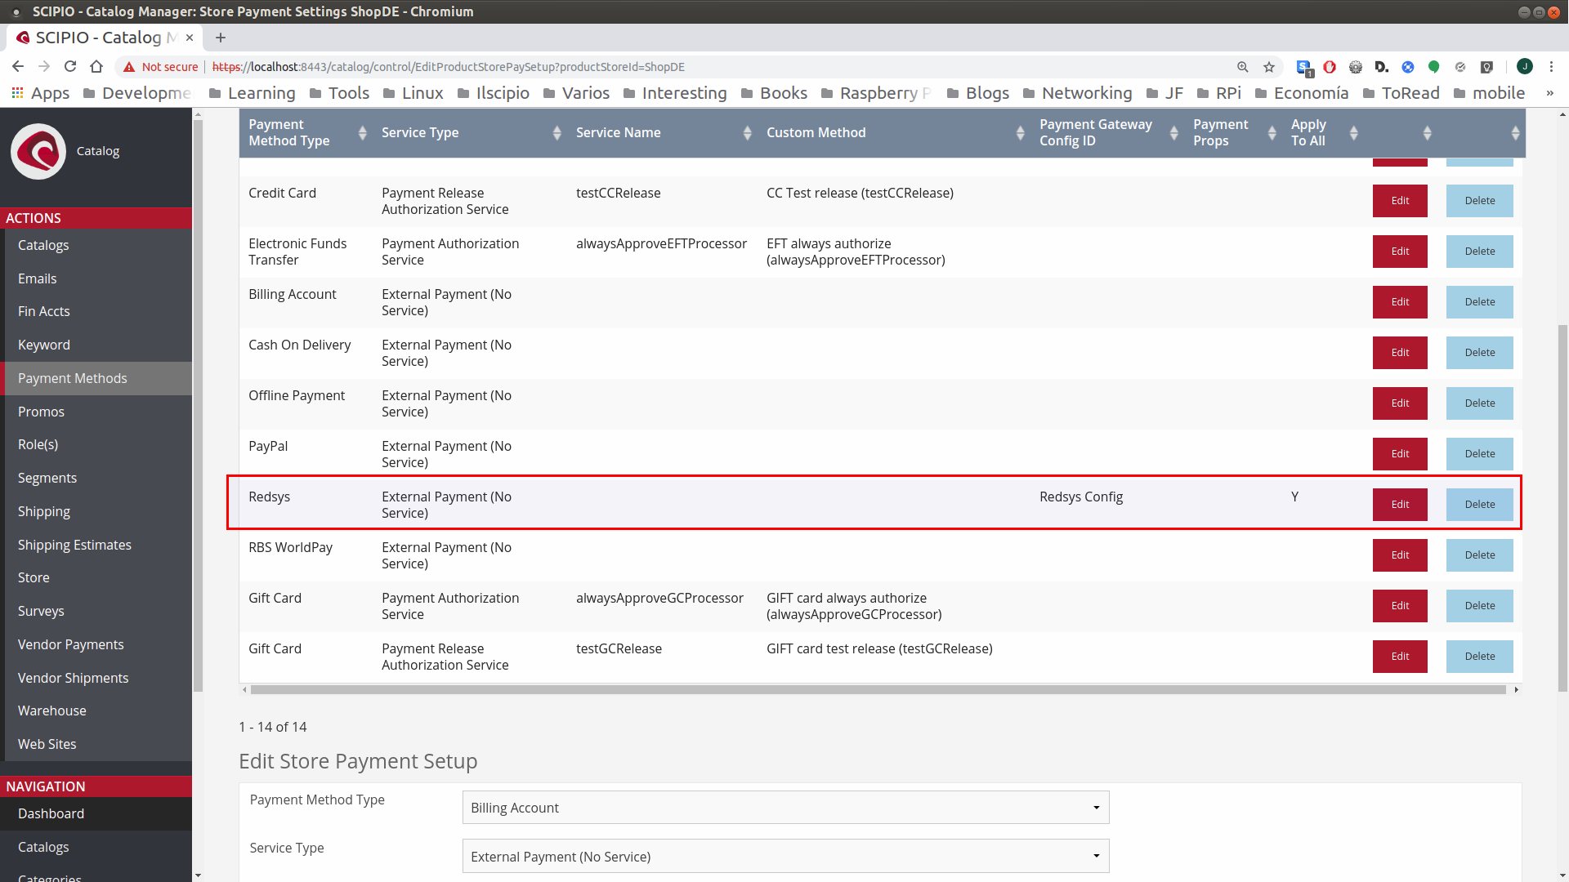Viewport: 1569px width, 882px height.
Task: Click Delete button in the PayPal row
Action: click(1479, 454)
